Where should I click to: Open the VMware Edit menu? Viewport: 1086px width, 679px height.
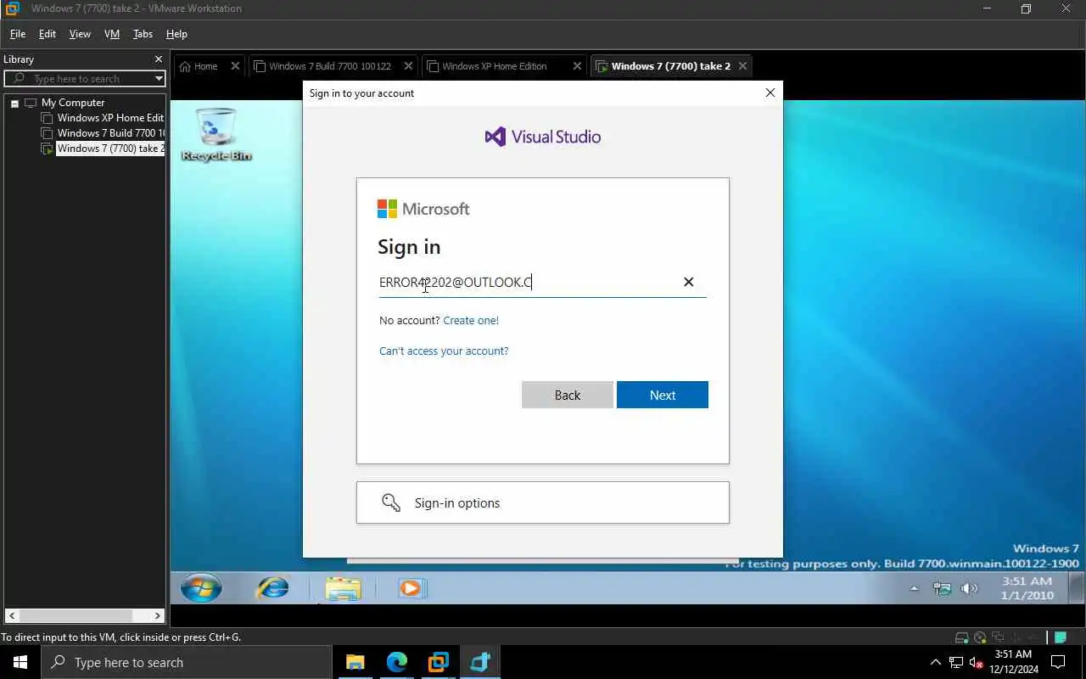pyautogui.click(x=47, y=34)
